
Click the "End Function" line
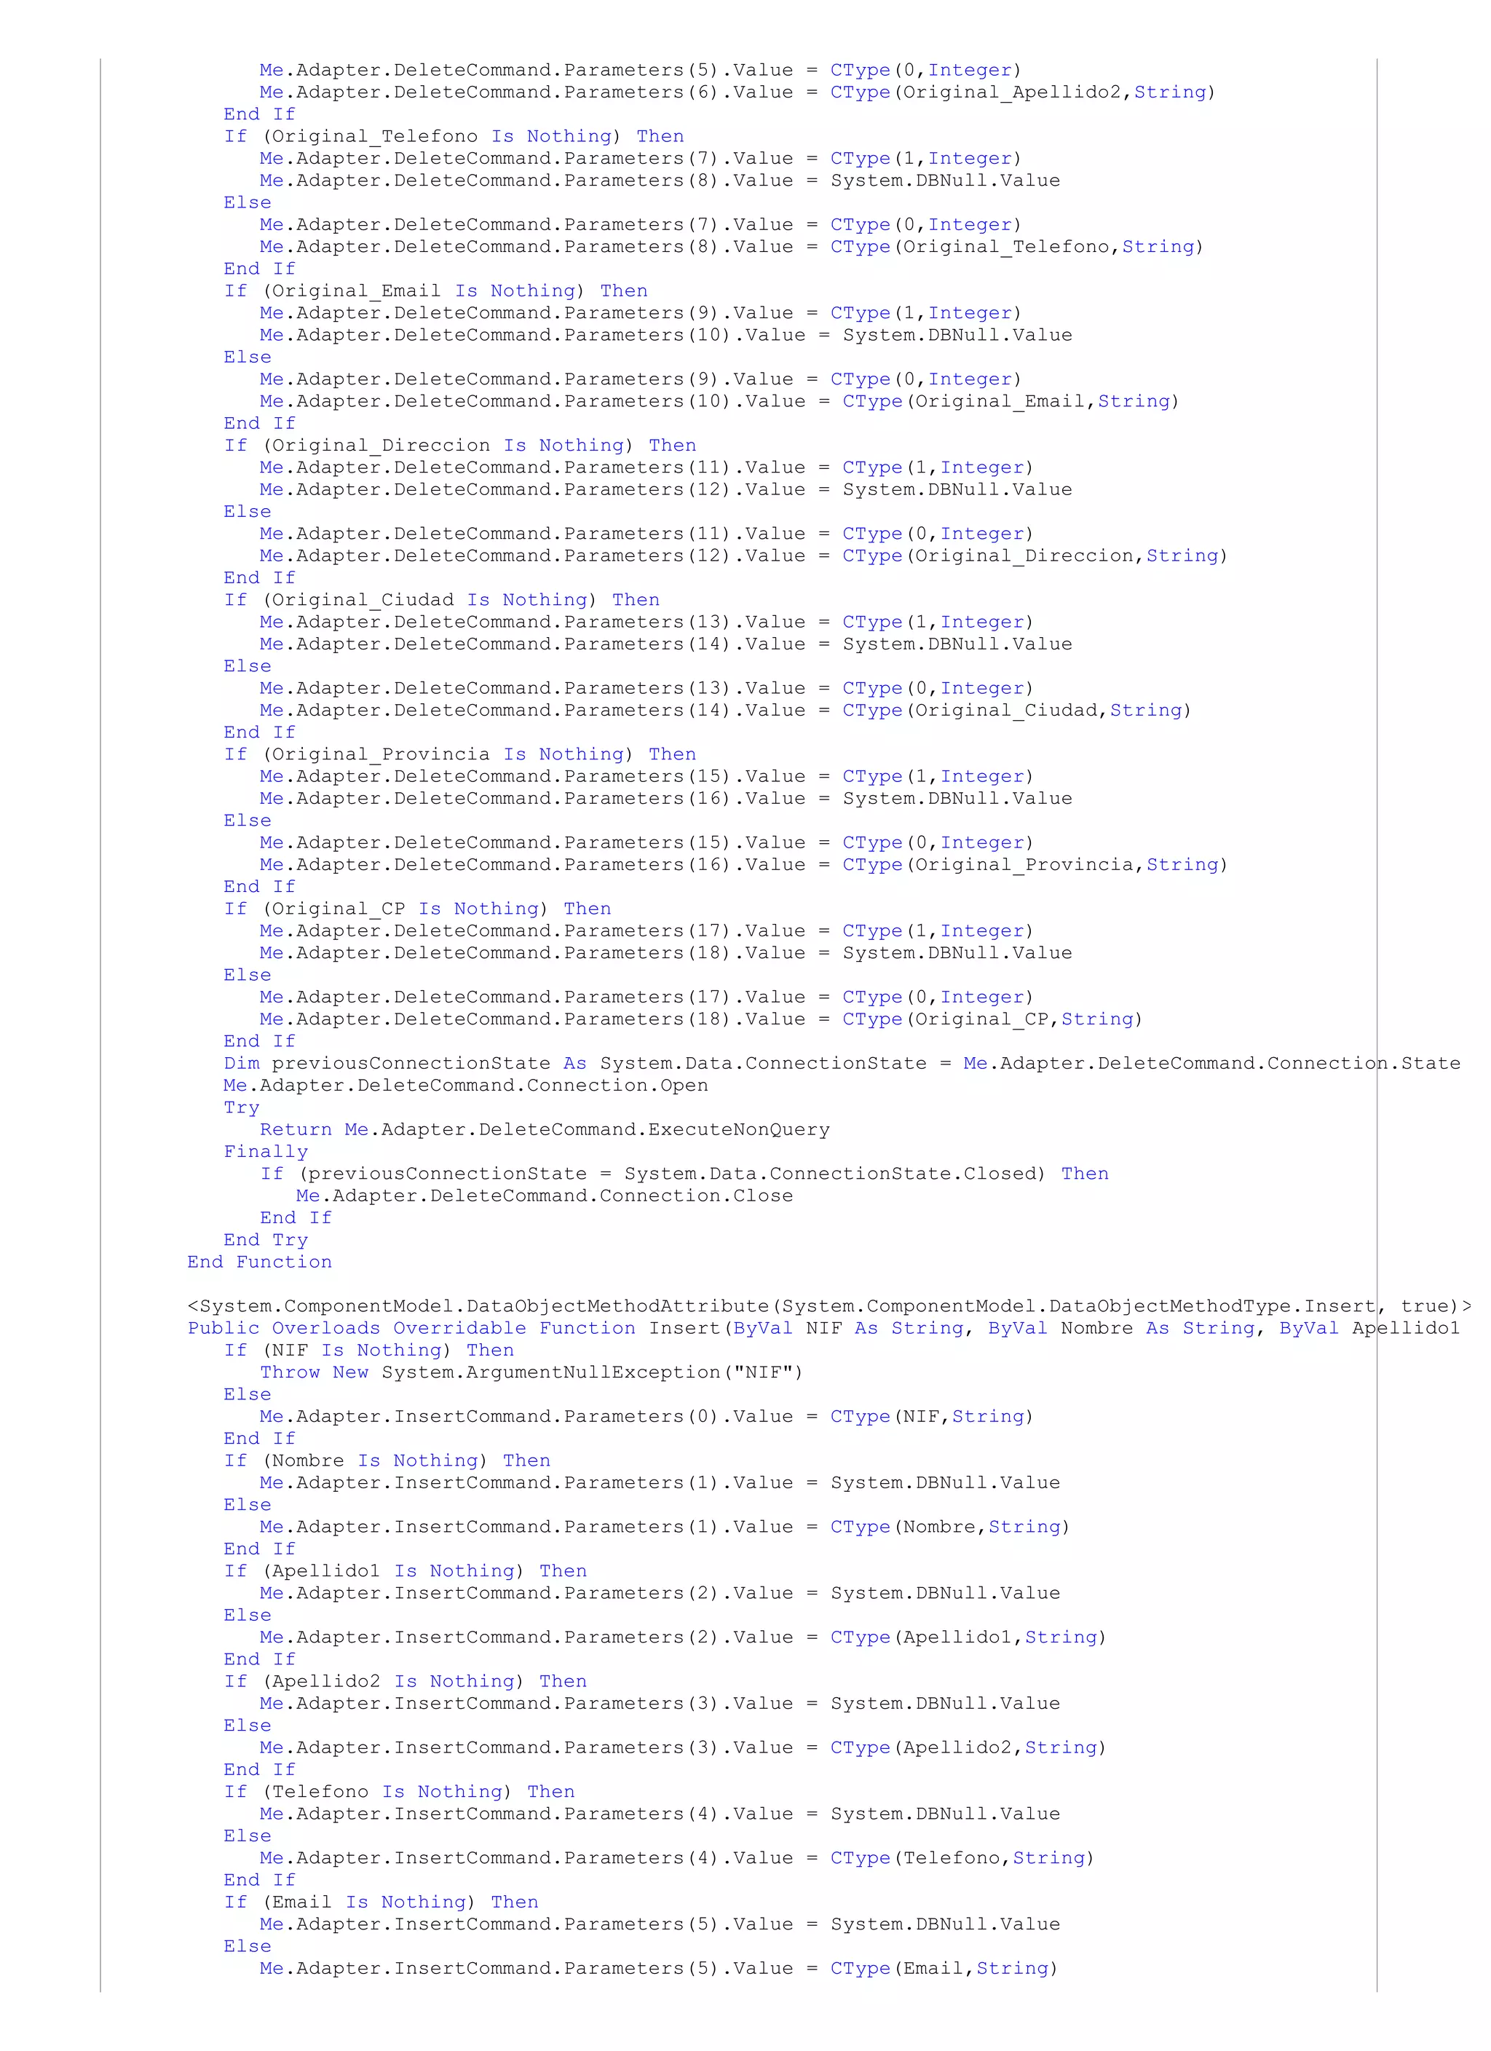(x=259, y=1262)
